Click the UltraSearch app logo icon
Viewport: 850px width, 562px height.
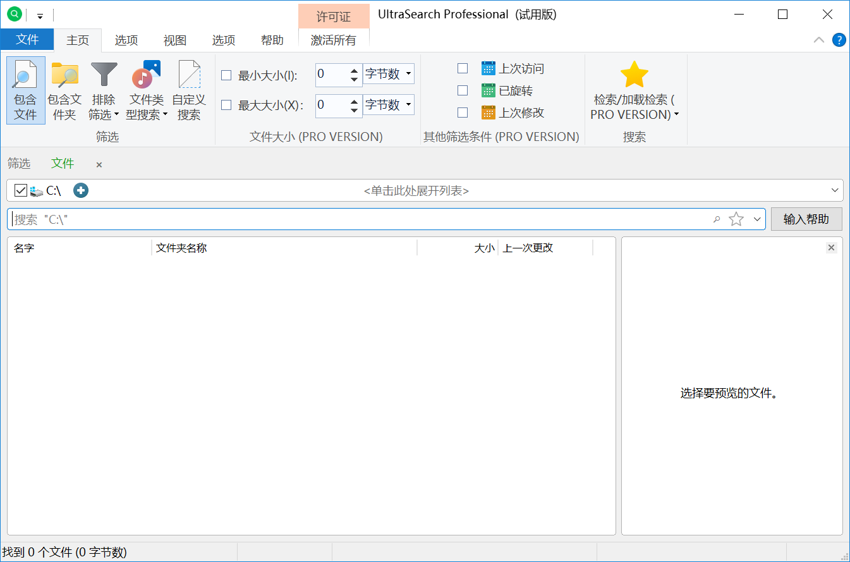click(x=14, y=14)
